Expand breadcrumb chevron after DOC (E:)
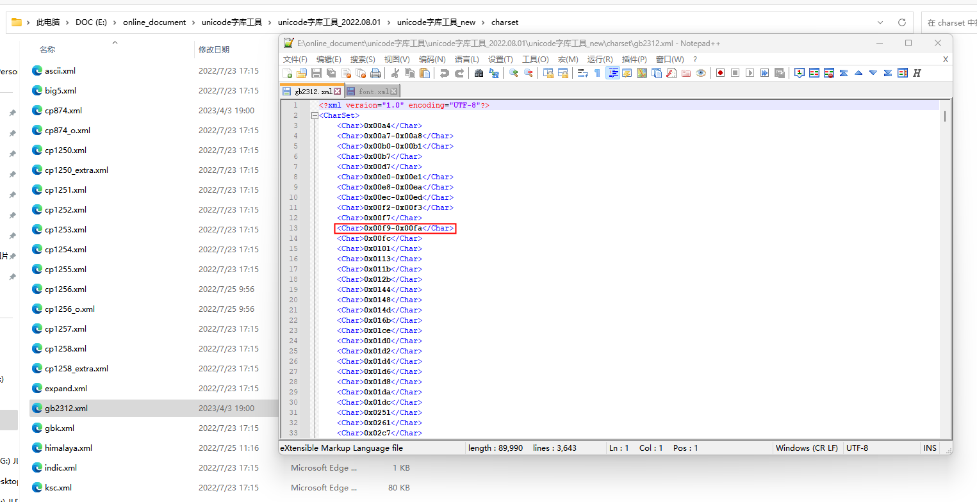The height and width of the screenshot is (502, 977). (x=115, y=22)
